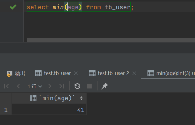Jump to last page of results
195x125 pixels.
62,86
